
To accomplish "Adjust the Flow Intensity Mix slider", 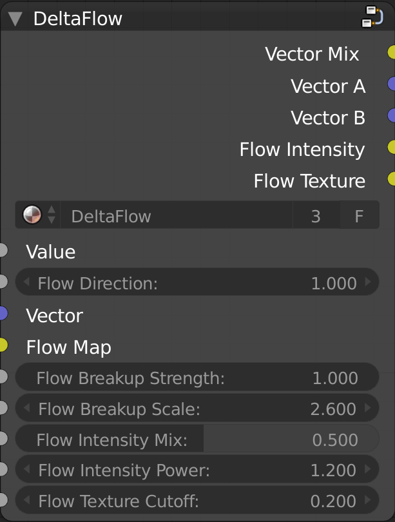I will (197, 439).
